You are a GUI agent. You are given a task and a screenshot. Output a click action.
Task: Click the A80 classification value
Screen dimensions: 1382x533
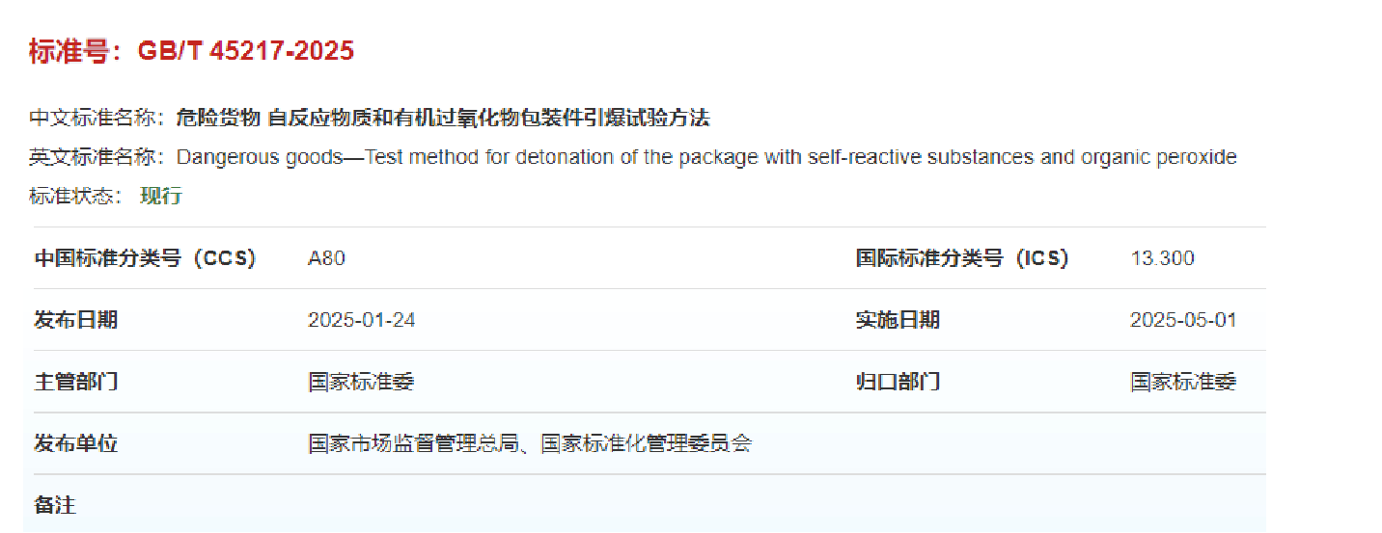pos(326,258)
